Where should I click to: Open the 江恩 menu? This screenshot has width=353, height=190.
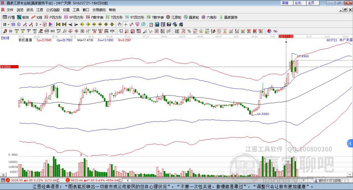[x=40, y=10]
